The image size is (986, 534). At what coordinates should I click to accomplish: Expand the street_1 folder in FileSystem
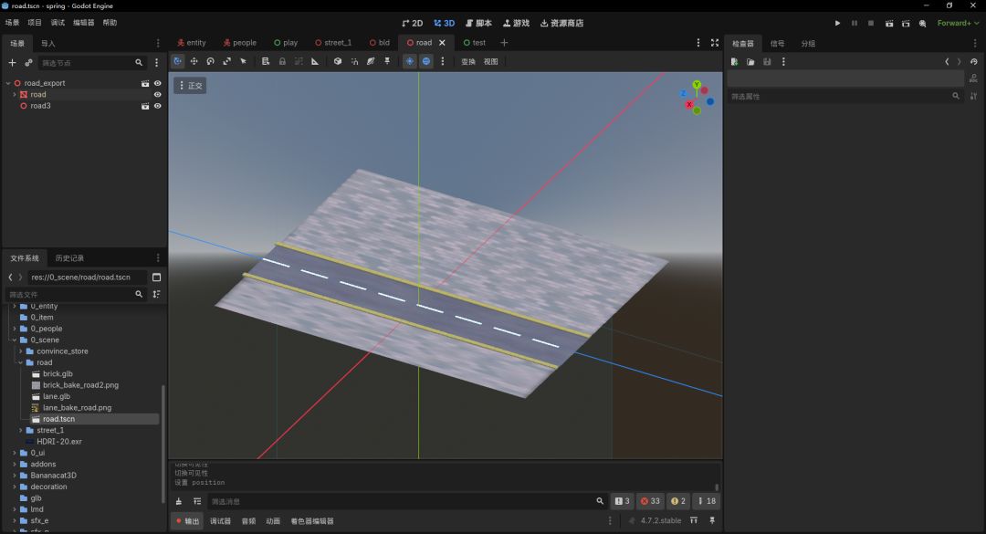(x=21, y=430)
